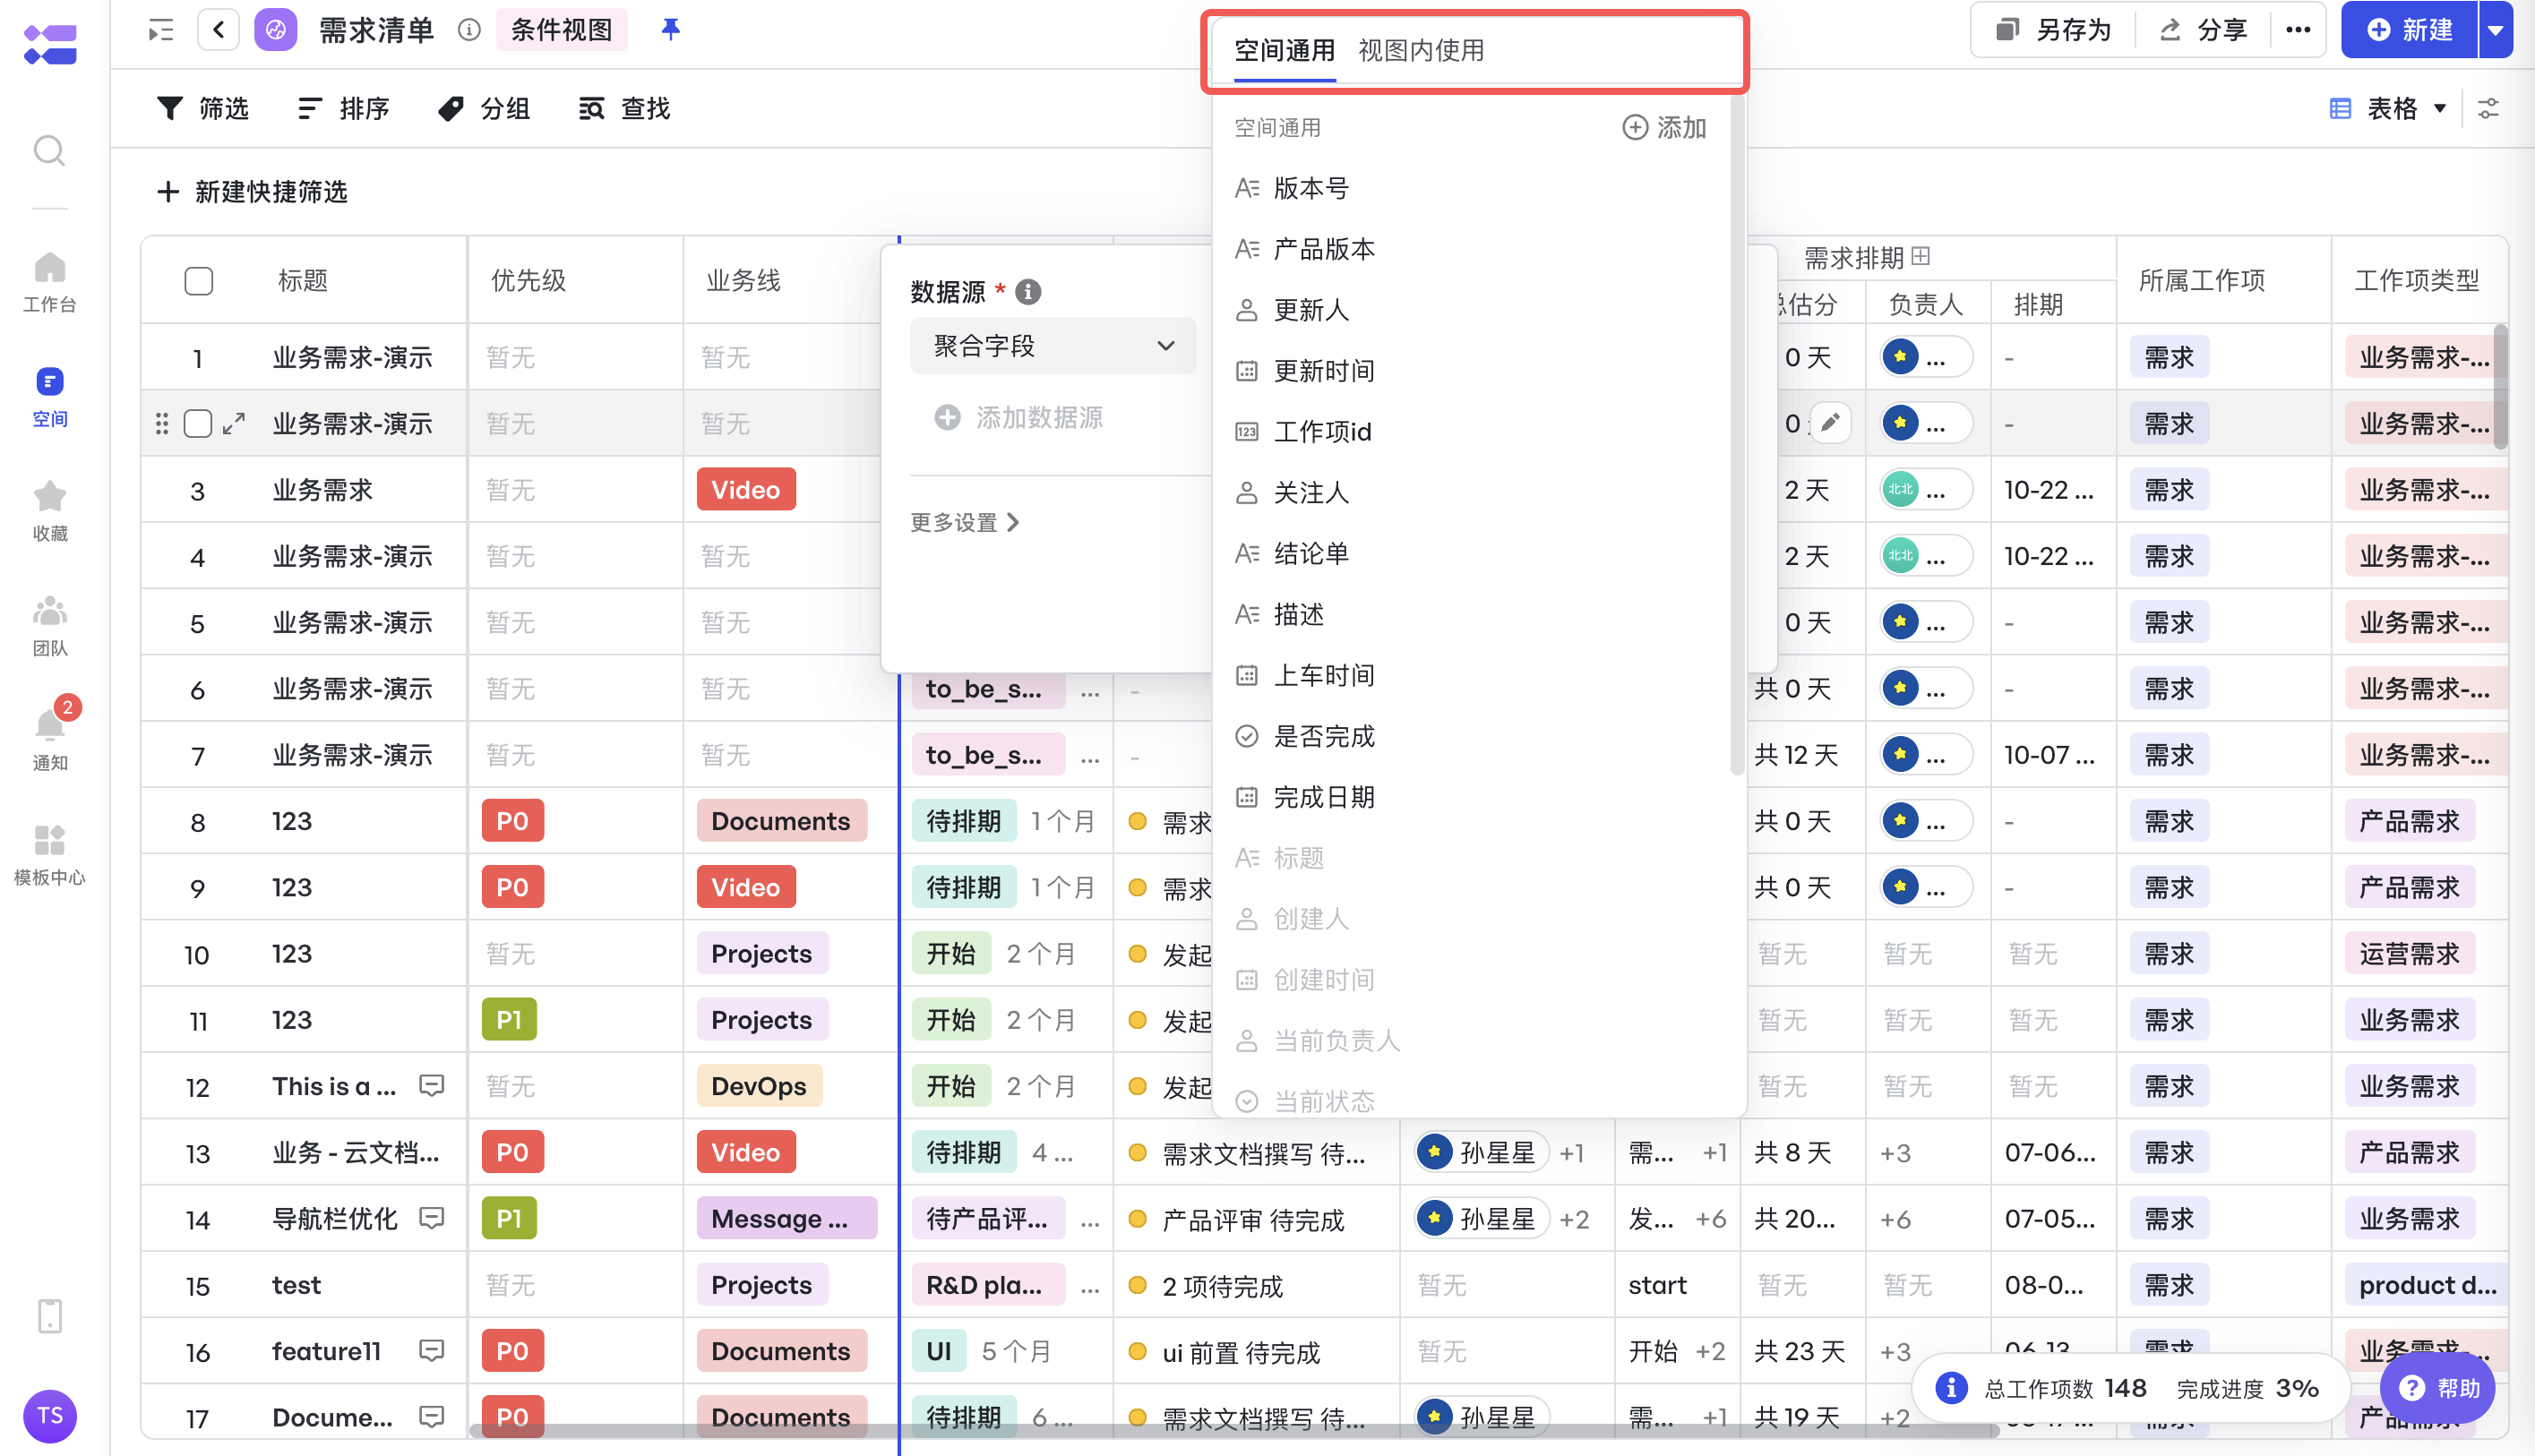Open view settings sliders icon
This screenshot has width=2535, height=1456.
2488,108
